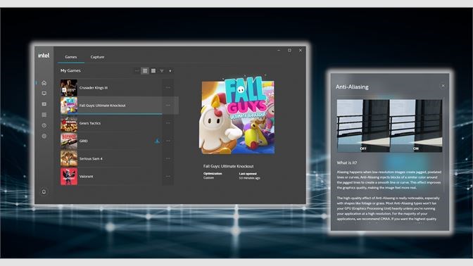Open options for Serious Sam 4
Image resolution: width=473 pixels, height=266 pixels.
168,158
